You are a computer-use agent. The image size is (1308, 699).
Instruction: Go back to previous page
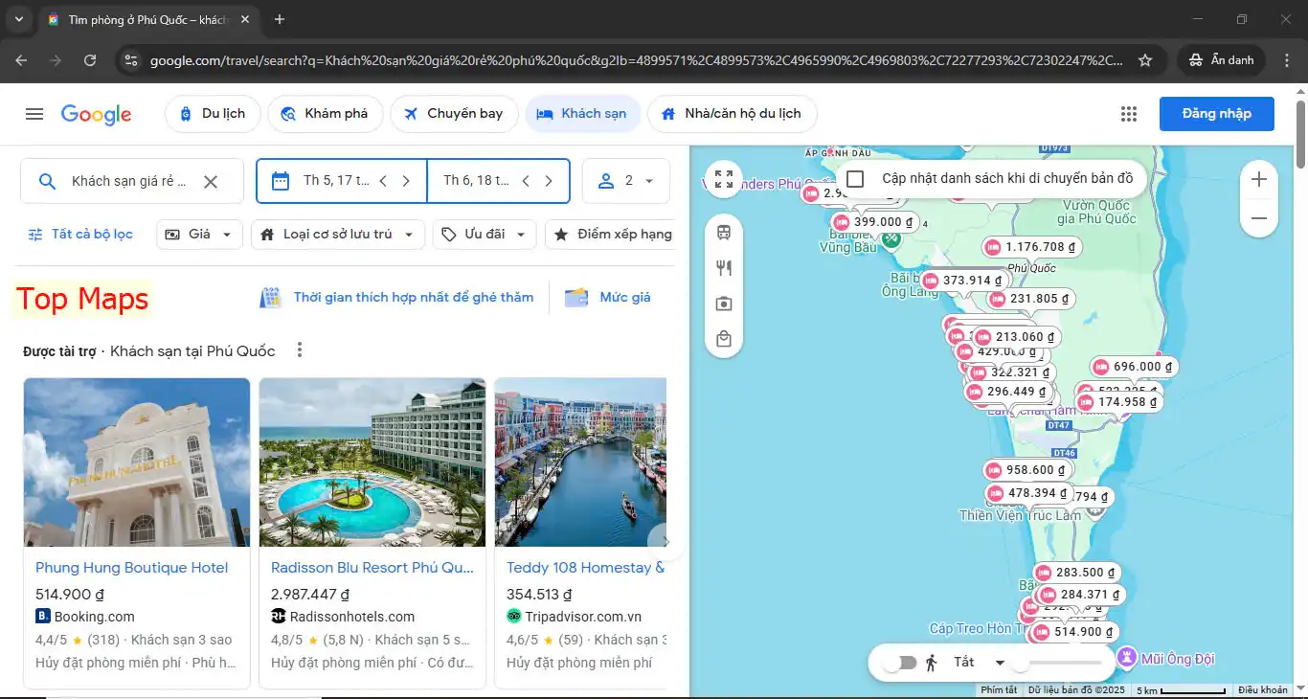tap(21, 60)
